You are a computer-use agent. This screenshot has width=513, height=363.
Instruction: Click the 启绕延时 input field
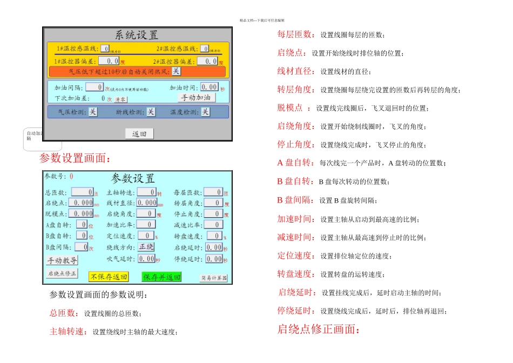pyautogui.click(x=214, y=247)
